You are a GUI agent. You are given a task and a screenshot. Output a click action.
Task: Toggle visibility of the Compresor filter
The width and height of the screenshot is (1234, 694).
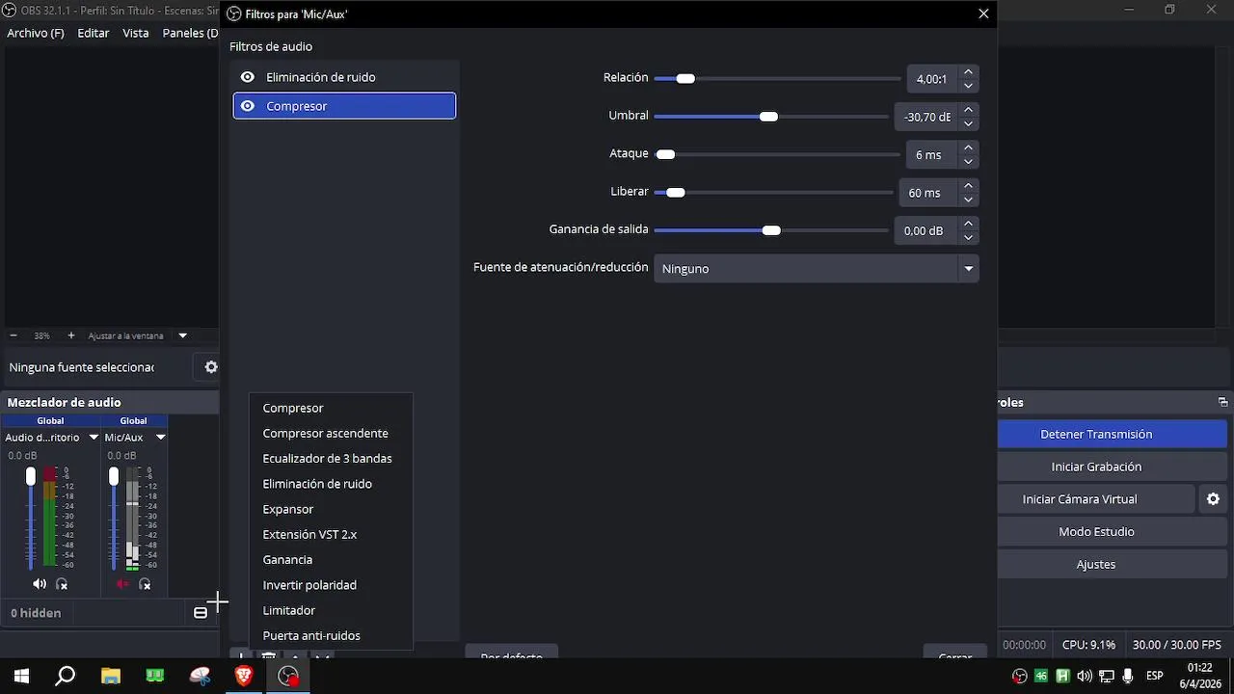point(248,106)
